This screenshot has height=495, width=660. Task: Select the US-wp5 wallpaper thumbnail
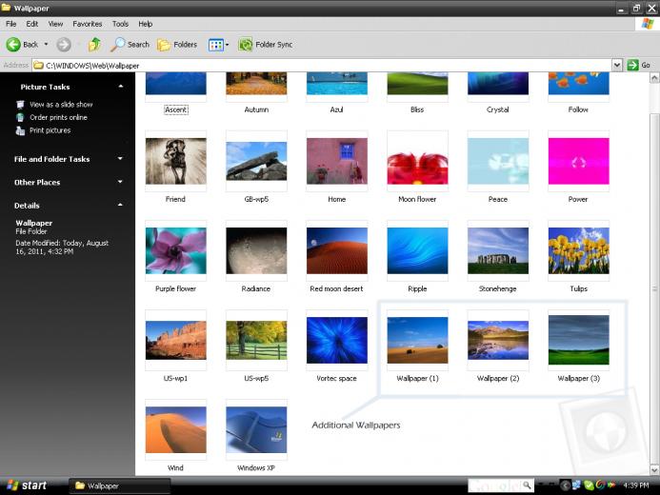(x=256, y=340)
